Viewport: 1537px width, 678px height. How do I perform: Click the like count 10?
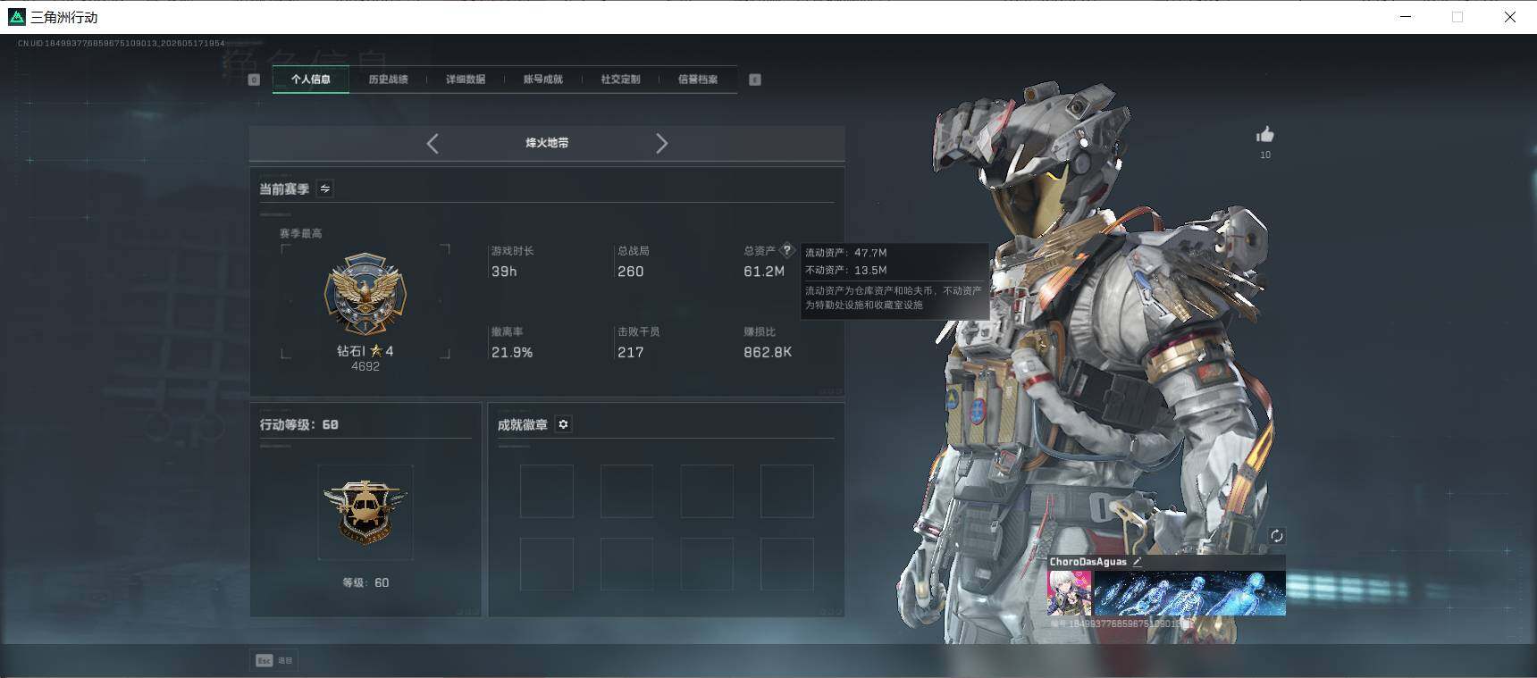pos(1264,155)
